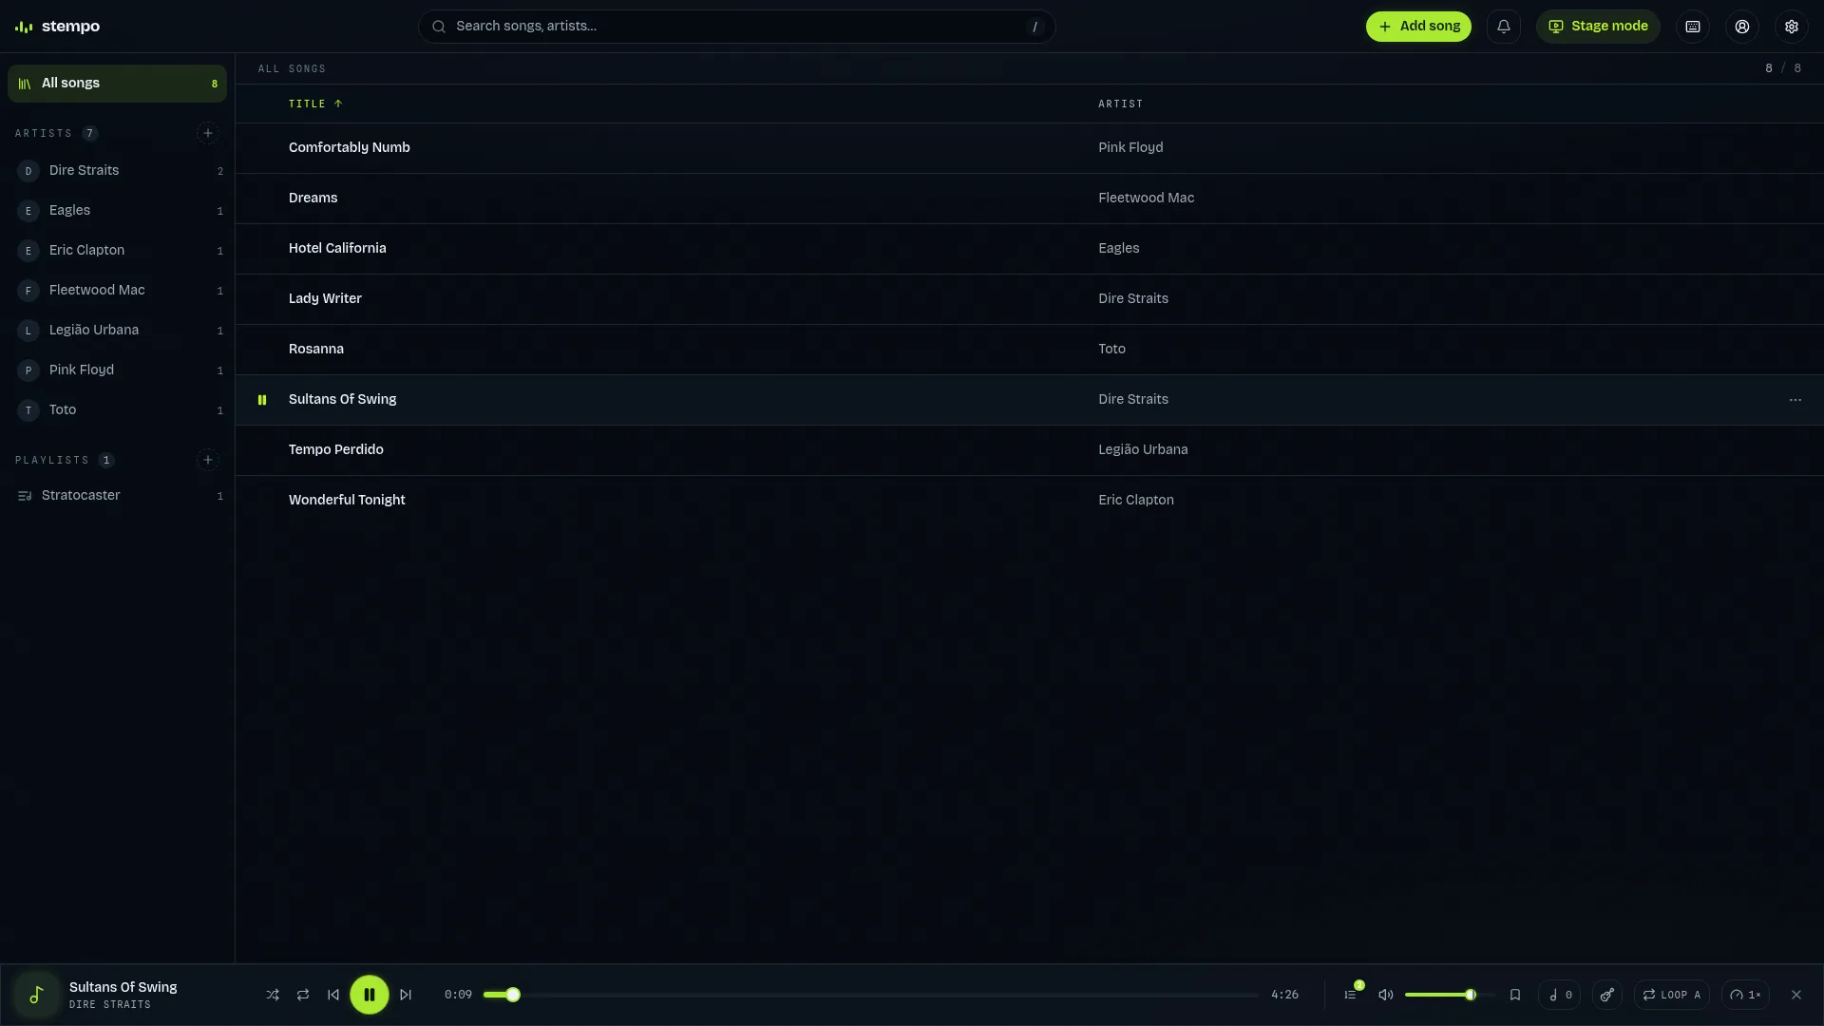Click the Rosanna song row
Screen dimensions: 1824x1026
tap(1030, 350)
